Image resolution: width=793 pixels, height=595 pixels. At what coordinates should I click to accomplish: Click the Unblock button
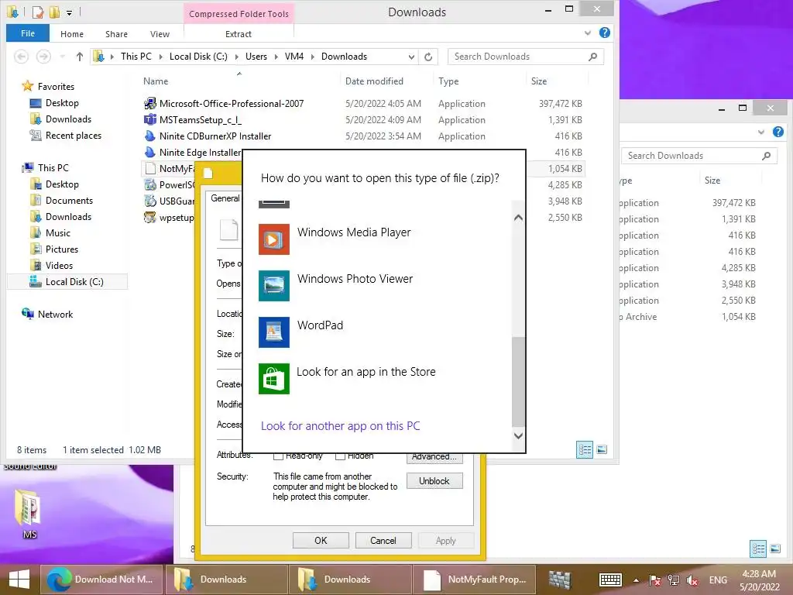coord(434,480)
